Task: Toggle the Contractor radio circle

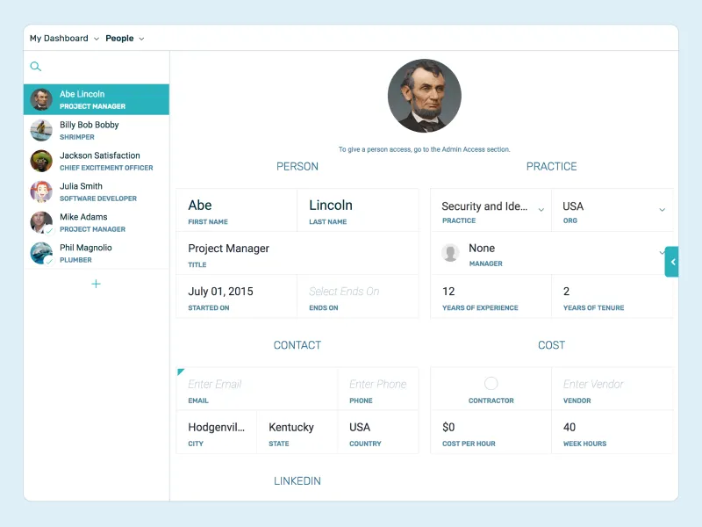Action: (x=491, y=384)
